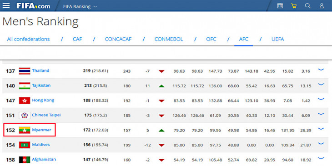The image size is (332, 166).
Task: Open the calendar icon in header
Action: coord(280,6)
